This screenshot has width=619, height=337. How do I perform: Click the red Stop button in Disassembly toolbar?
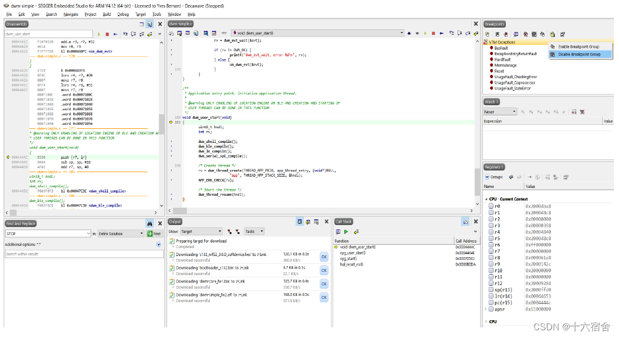pyautogui.click(x=107, y=34)
